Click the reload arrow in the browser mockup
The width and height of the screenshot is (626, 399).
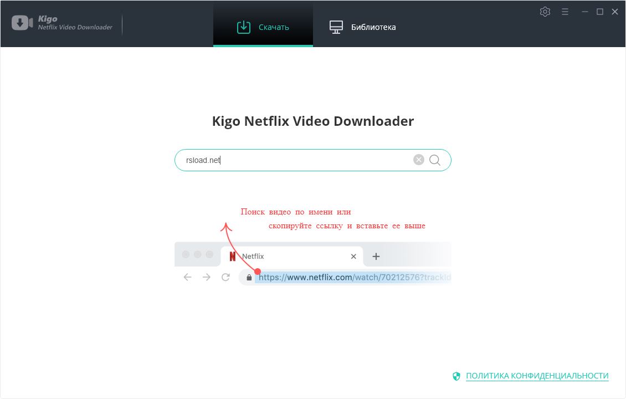pos(225,277)
